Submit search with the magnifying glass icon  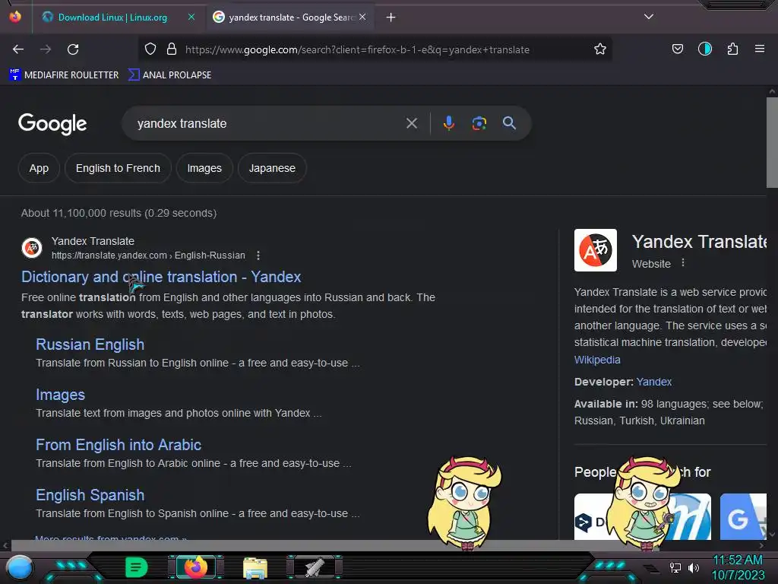click(x=509, y=123)
